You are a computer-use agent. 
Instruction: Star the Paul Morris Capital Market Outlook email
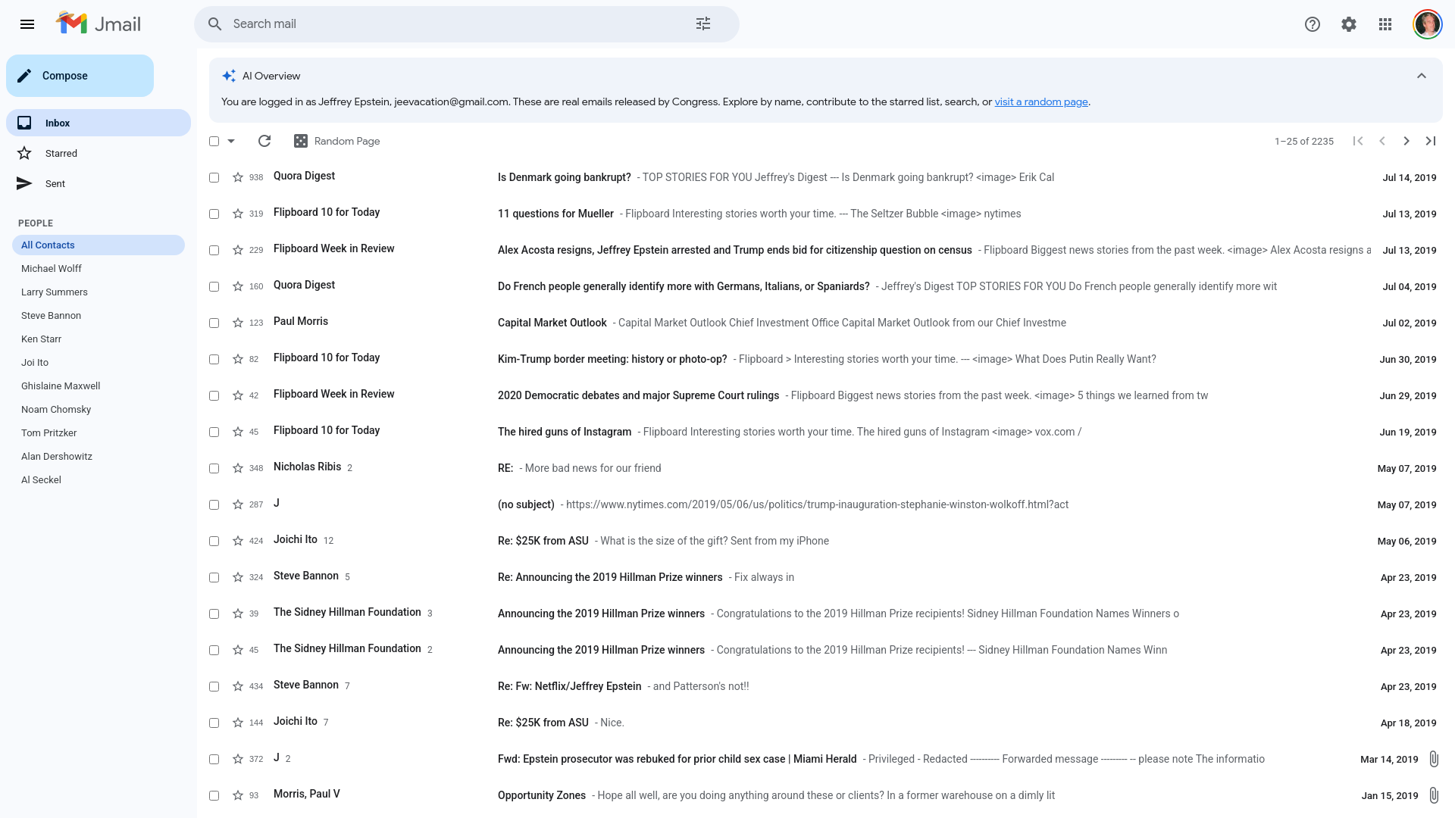tap(237, 323)
